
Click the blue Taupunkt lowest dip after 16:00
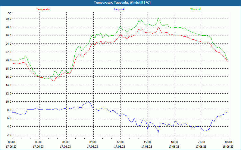[x=158, y=132]
